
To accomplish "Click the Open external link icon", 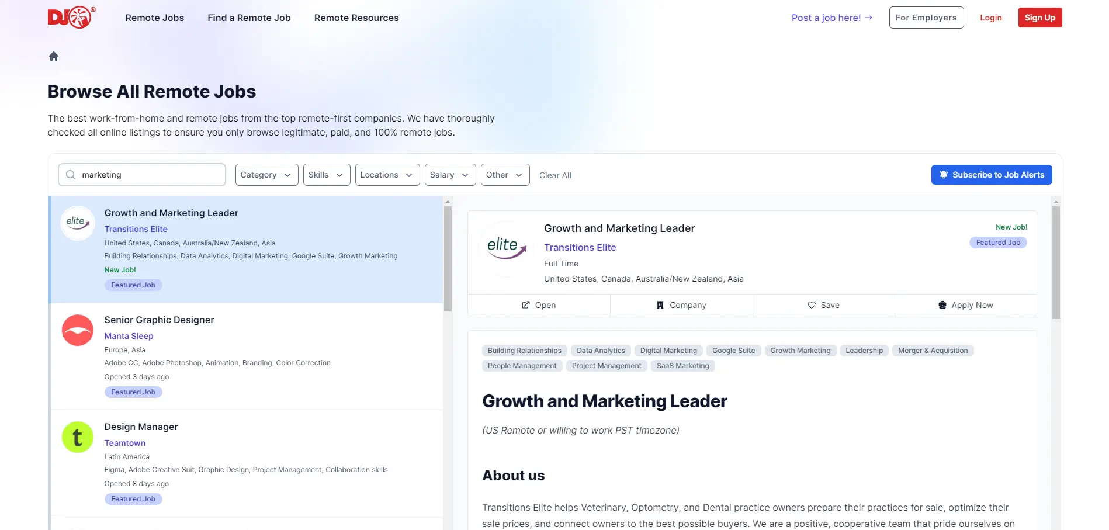I will coord(526,305).
